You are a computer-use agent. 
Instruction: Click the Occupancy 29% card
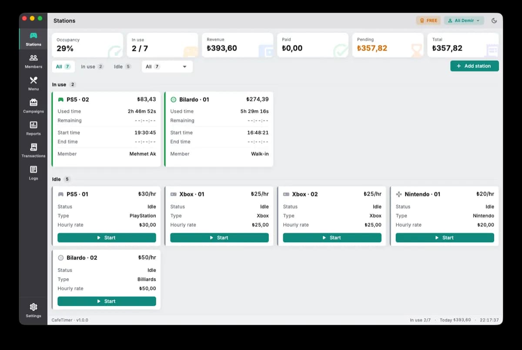pos(87,45)
